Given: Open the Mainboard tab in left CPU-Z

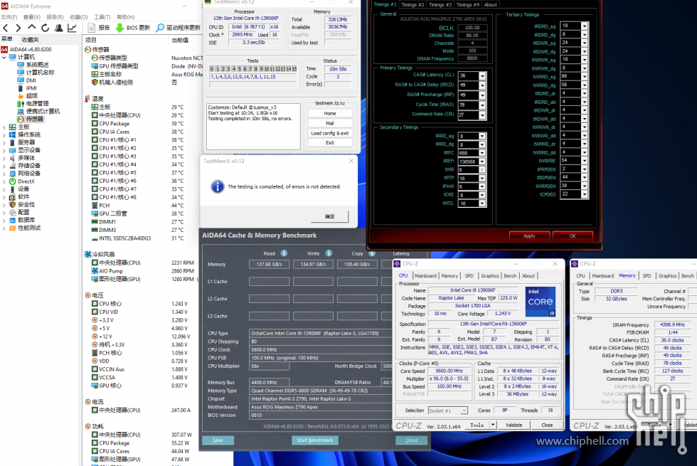Looking at the screenshot, I should click(x=425, y=276).
